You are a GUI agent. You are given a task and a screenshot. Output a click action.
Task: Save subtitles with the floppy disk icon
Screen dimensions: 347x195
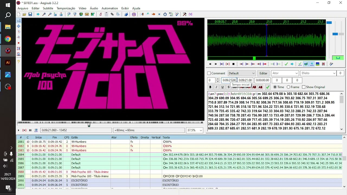point(30,14)
